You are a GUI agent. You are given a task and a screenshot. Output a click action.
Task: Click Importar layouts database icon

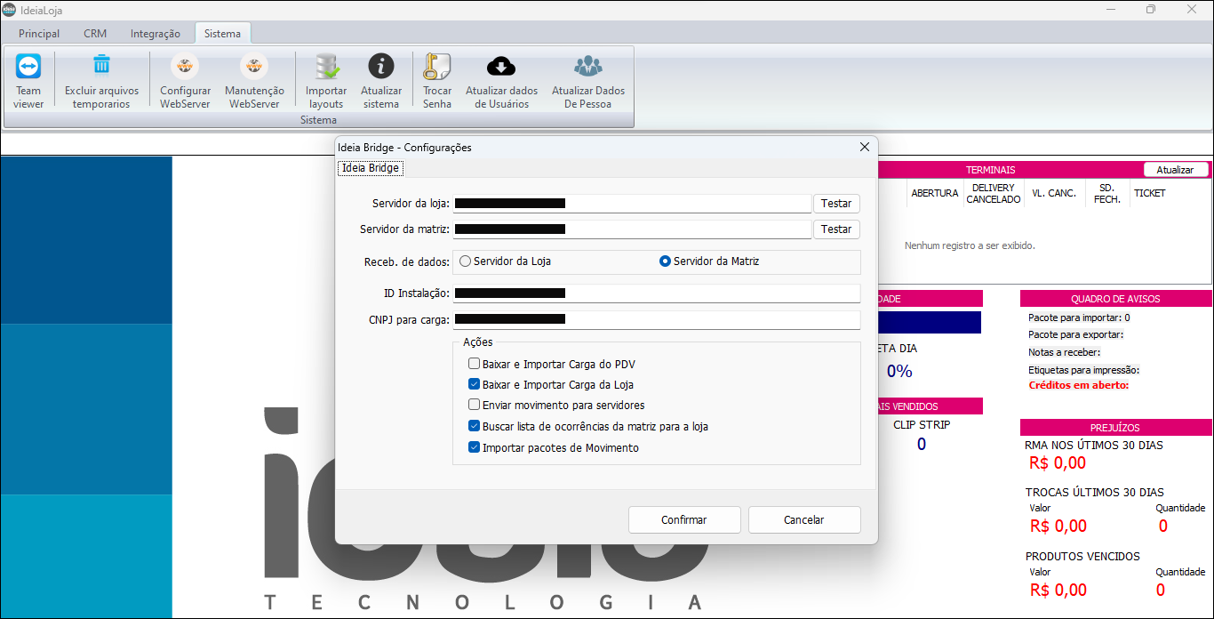[x=326, y=67]
